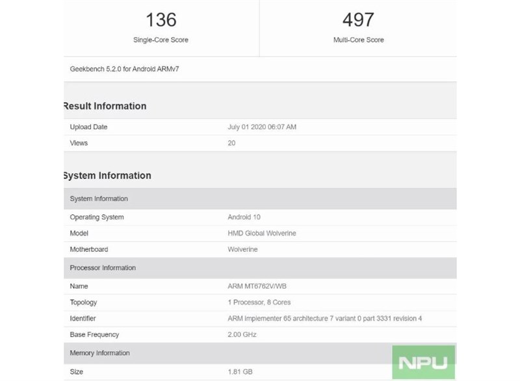Click the 1 Processor, 8 Cores value
This screenshot has height=381, width=520.
click(259, 302)
